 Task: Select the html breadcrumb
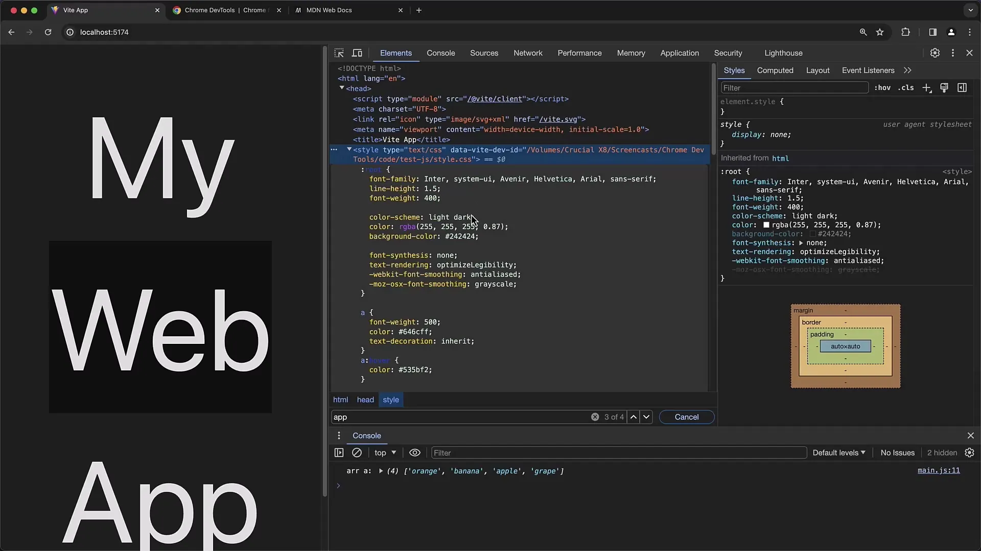pos(340,400)
